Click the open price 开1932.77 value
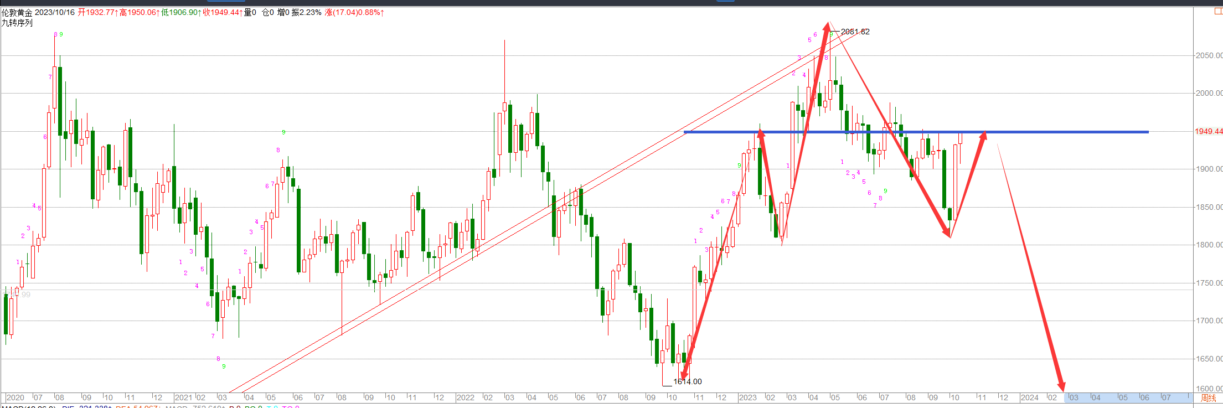The width and height of the screenshot is (1223, 408). pos(98,12)
